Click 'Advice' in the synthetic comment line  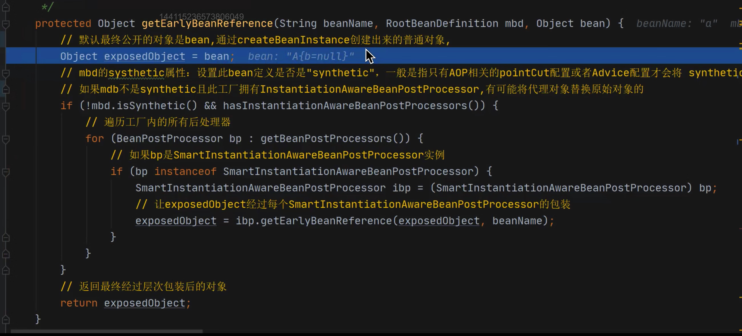click(x=611, y=73)
